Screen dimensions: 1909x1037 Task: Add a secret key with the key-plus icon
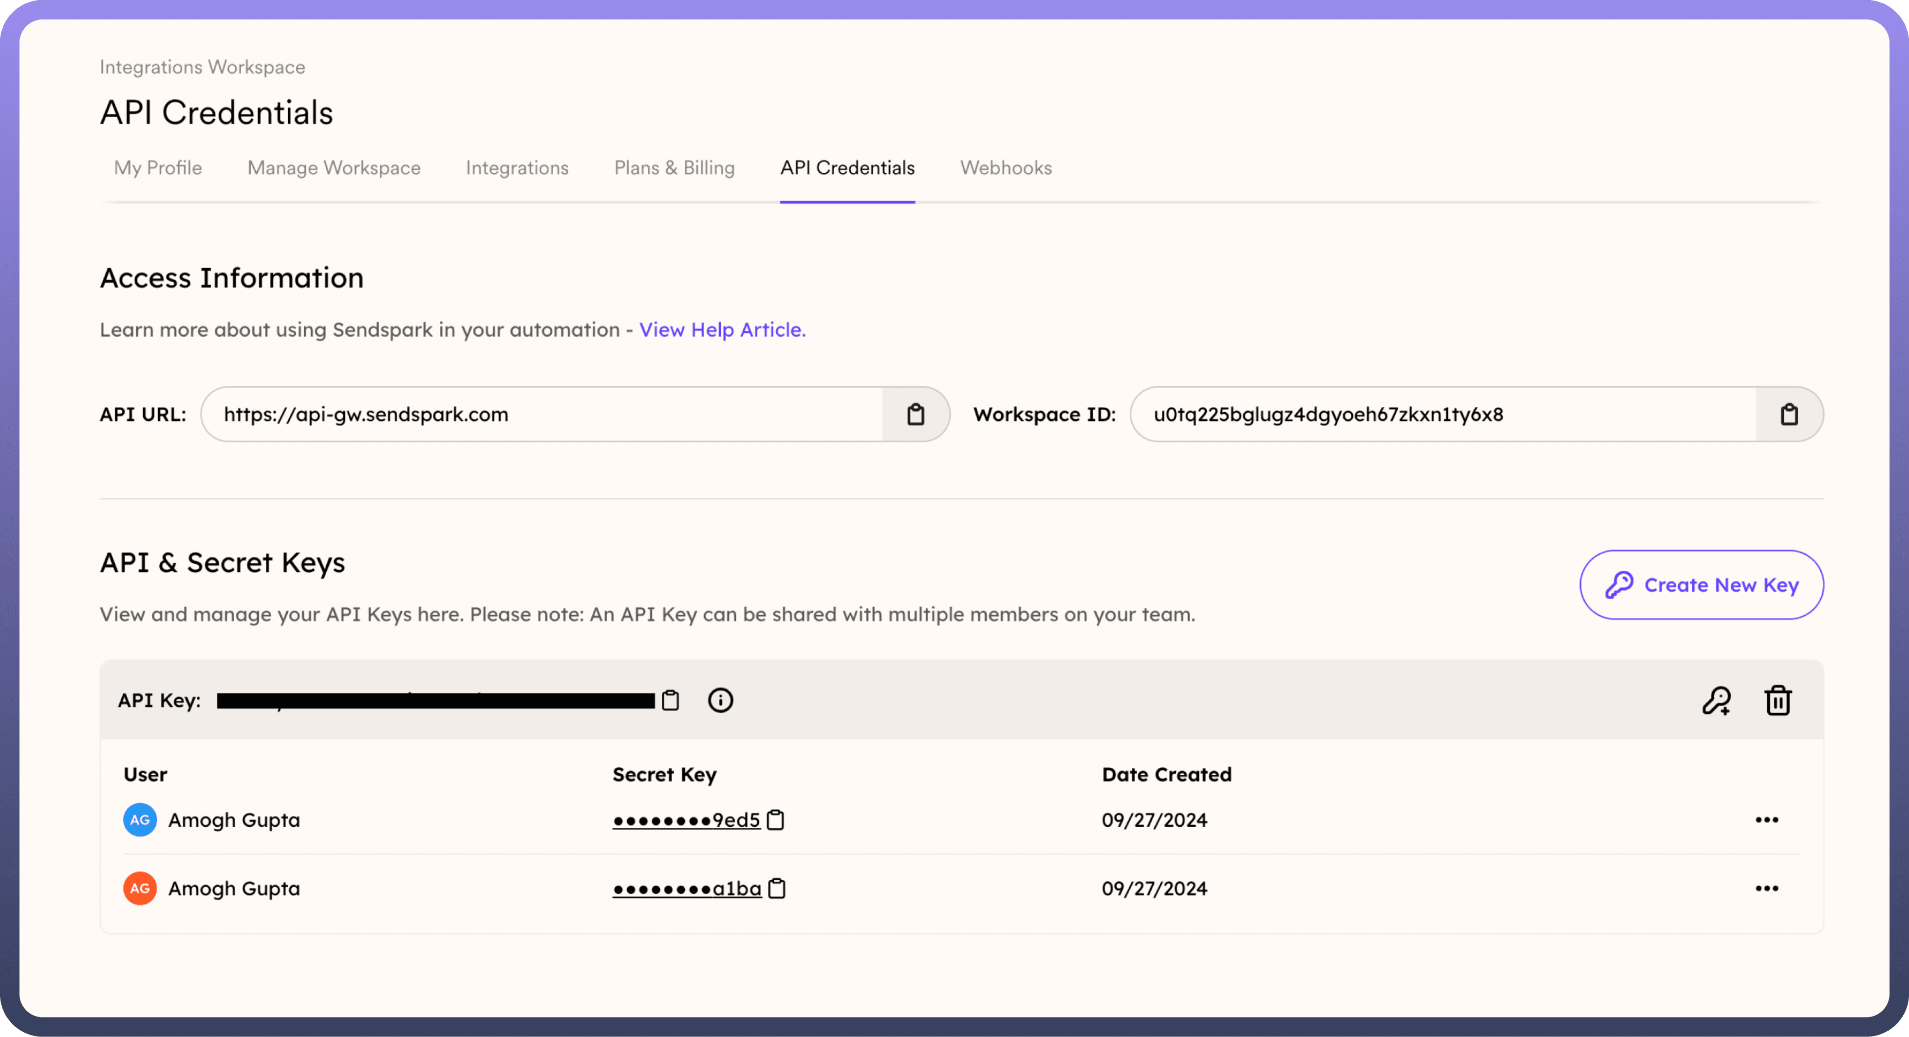tap(1716, 700)
